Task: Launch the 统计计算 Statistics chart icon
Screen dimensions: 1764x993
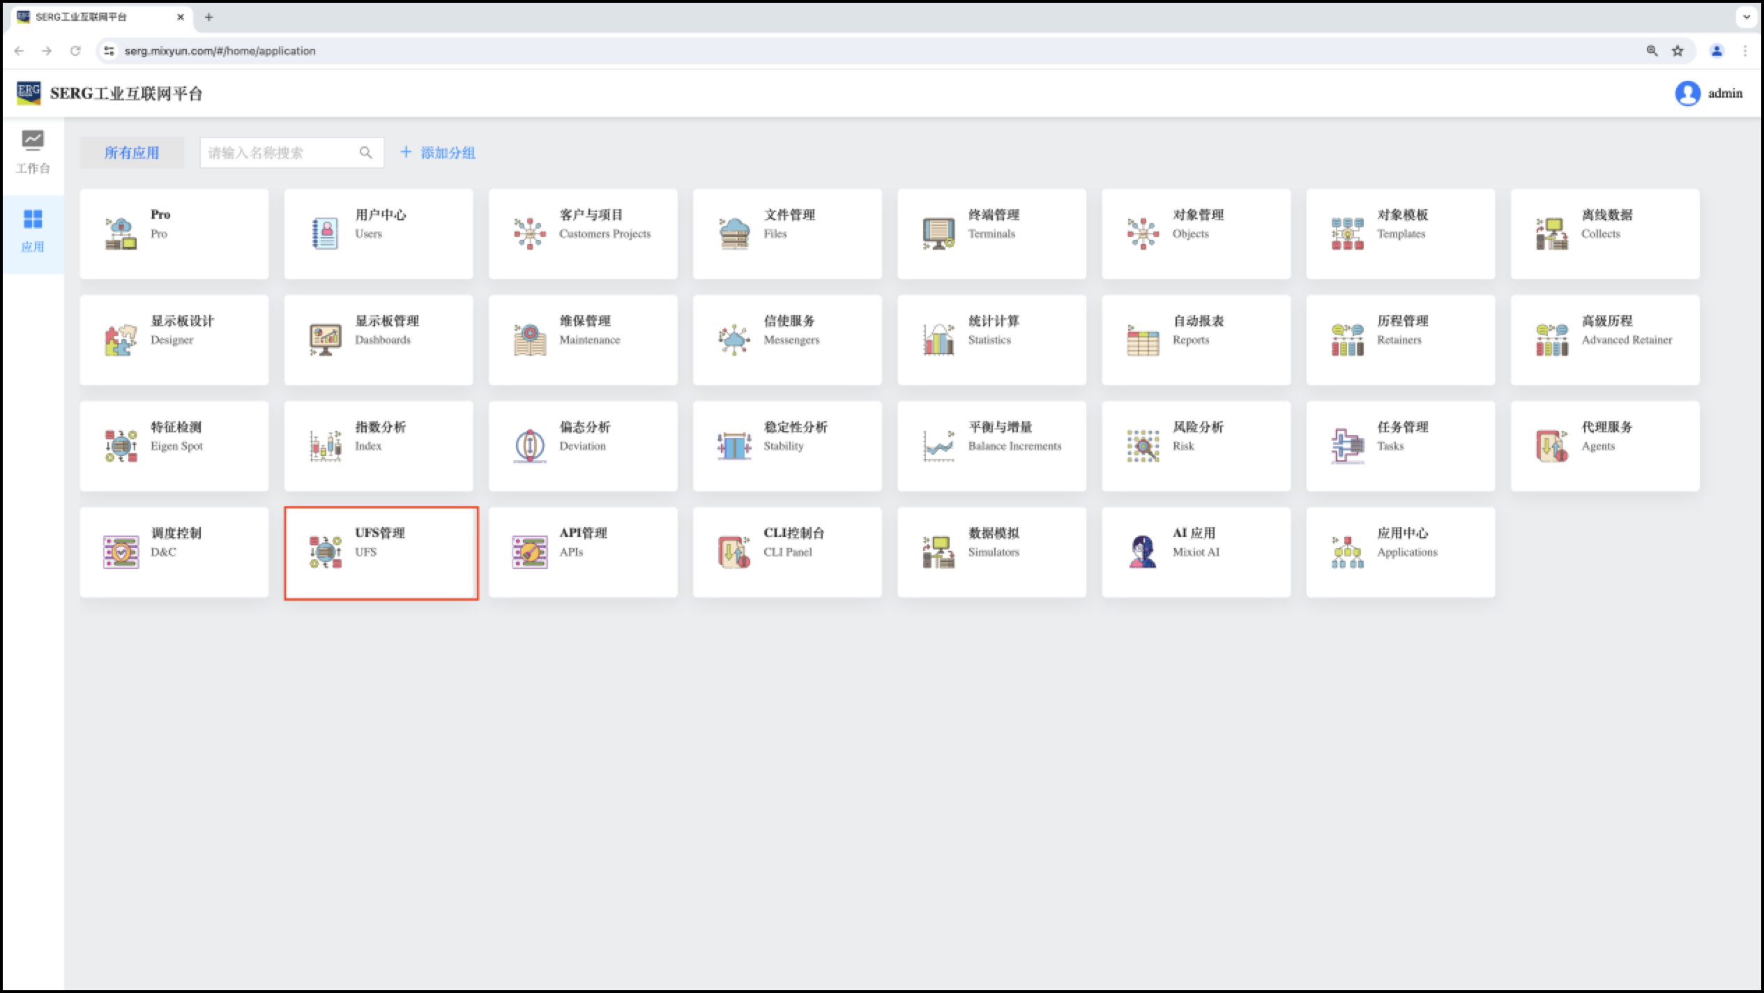Action: coord(938,340)
